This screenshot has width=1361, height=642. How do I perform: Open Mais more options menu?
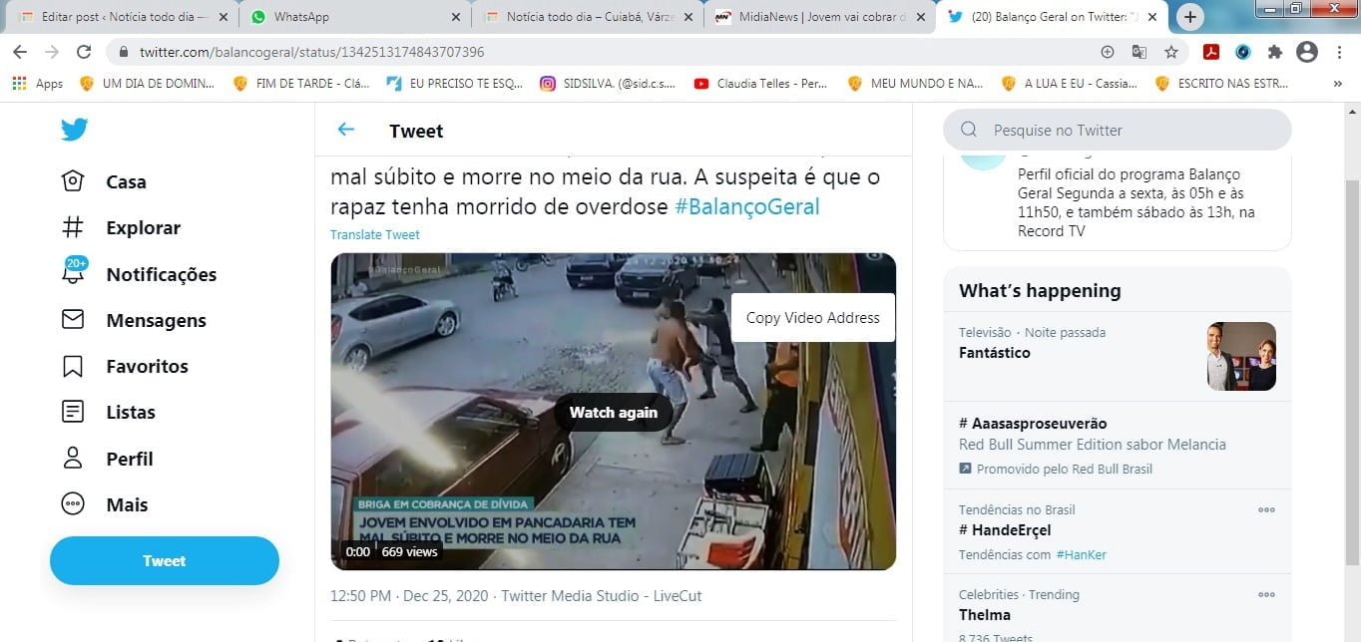[x=104, y=504]
